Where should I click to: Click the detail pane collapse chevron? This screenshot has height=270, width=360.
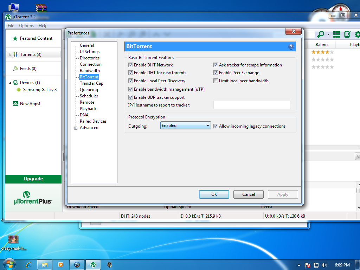358,156
